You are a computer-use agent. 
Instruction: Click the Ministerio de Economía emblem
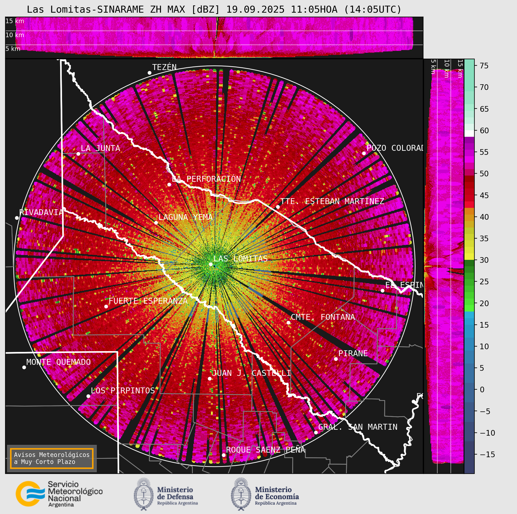pyautogui.click(x=241, y=494)
